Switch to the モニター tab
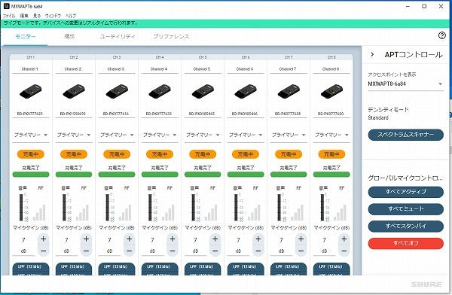452x295 pixels. point(26,37)
